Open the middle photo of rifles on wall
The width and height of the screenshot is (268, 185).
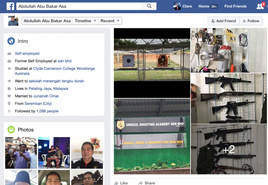click(229, 99)
